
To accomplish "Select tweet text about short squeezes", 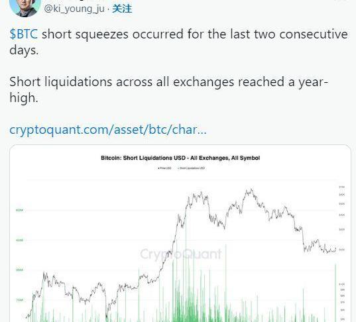I will [x=178, y=42].
